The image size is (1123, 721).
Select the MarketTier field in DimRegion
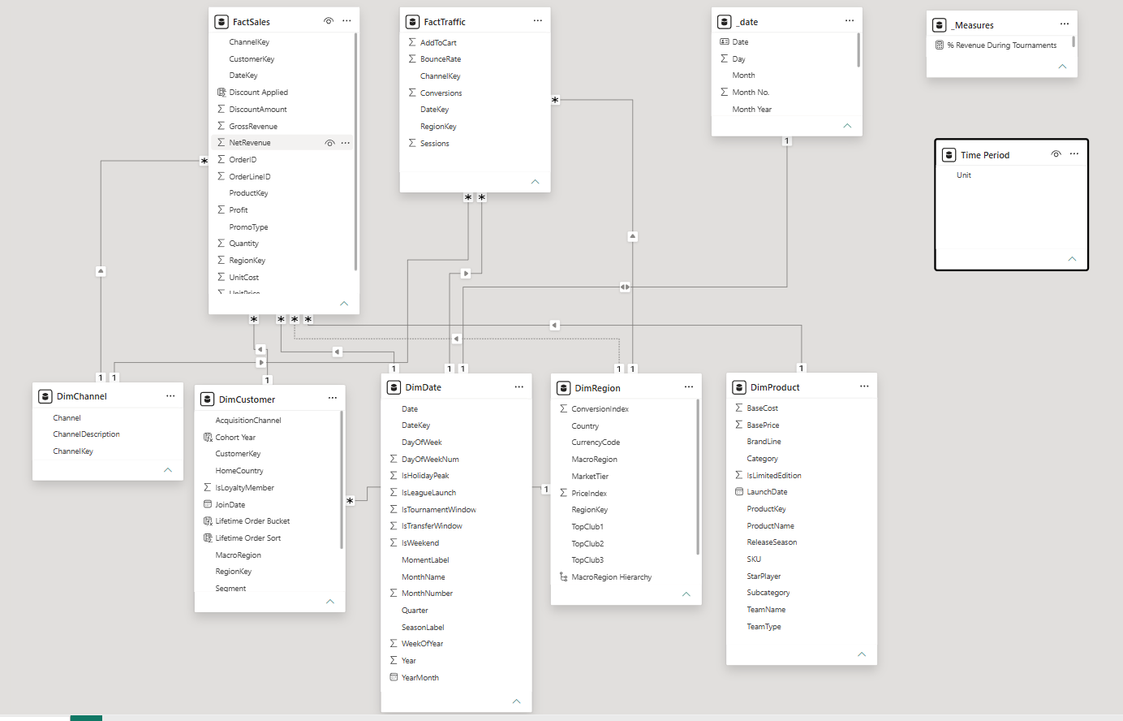[590, 477]
